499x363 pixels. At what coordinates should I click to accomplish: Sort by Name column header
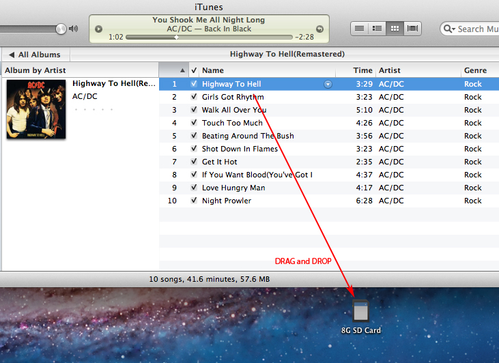[268, 70]
